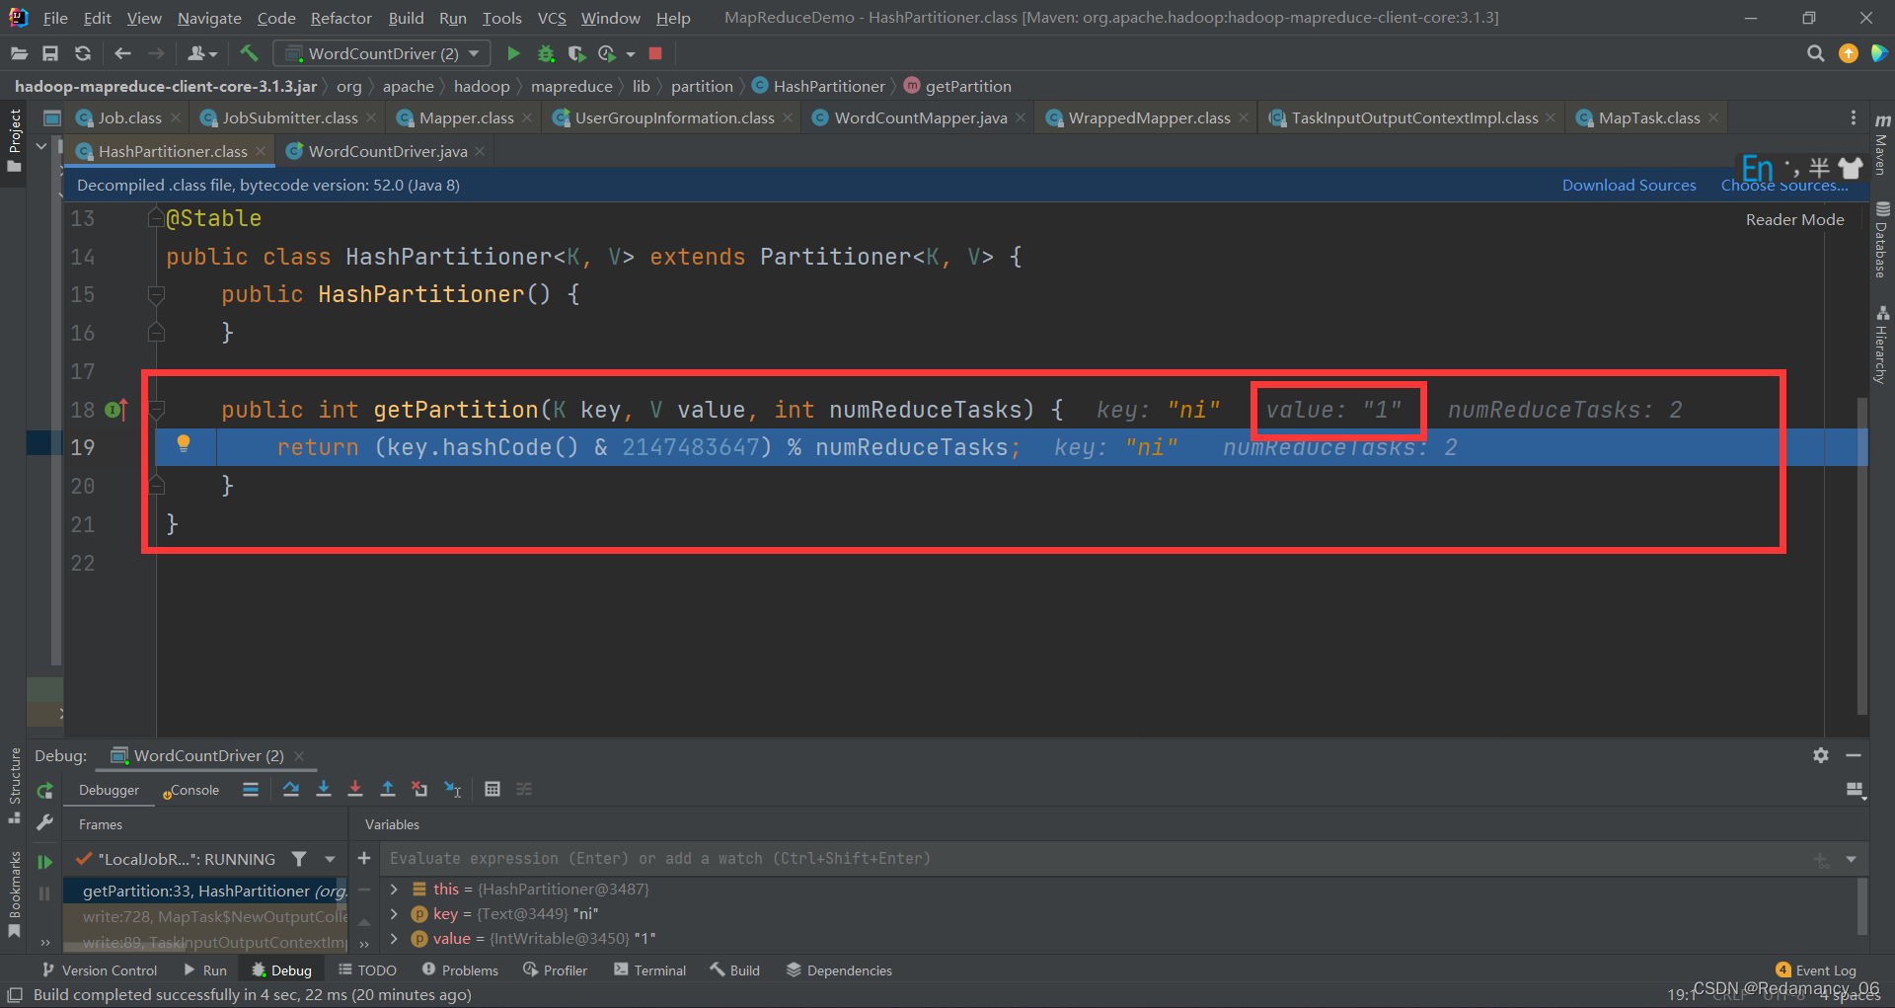Click the red Force Step Into icon
This screenshot has width=1895, height=1008.
tap(355, 789)
